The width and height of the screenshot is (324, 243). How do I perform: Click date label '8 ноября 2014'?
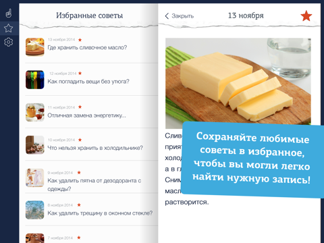pyautogui.click(x=60, y=205)
